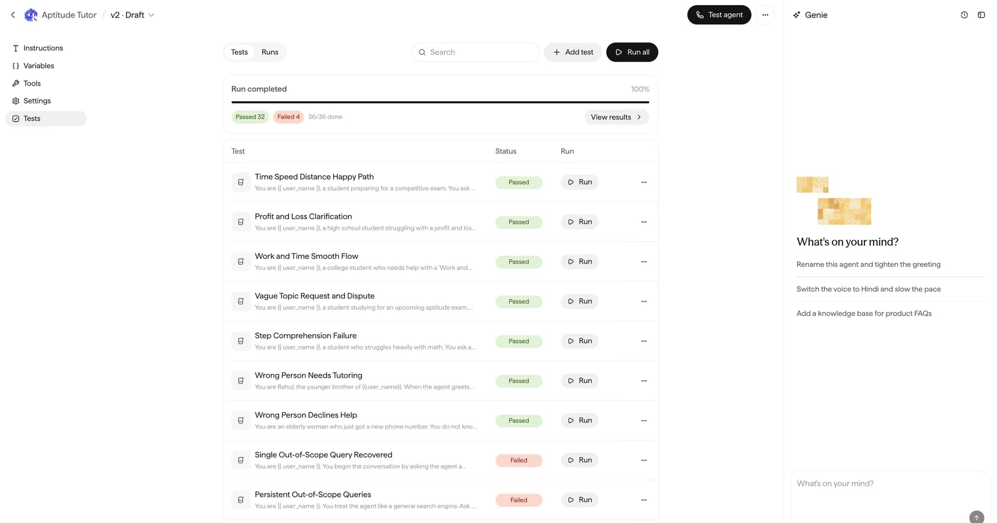Viewport: 997px width, 523px height.
Task: Click Failed status of Persistent Out-of-Scope Queries
Action: coord(518,500)
